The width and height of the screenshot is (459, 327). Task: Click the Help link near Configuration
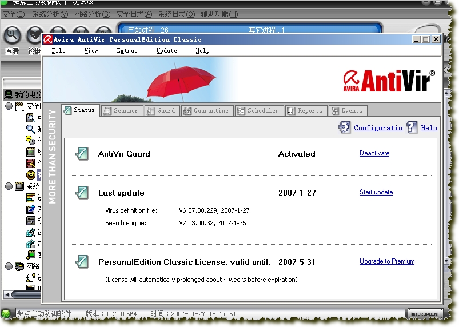click(x=429, y=128)
